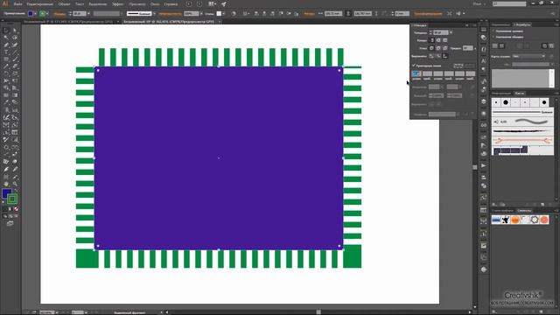Set paint to None in the toolbox
Viewport: 560px width, 315px height.
[16, 209]
